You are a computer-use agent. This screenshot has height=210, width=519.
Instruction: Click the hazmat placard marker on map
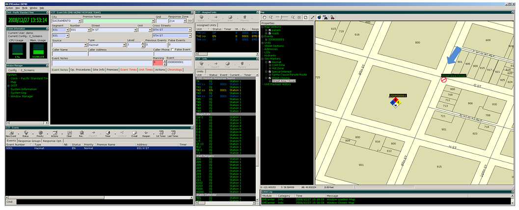tap(395, 103)
